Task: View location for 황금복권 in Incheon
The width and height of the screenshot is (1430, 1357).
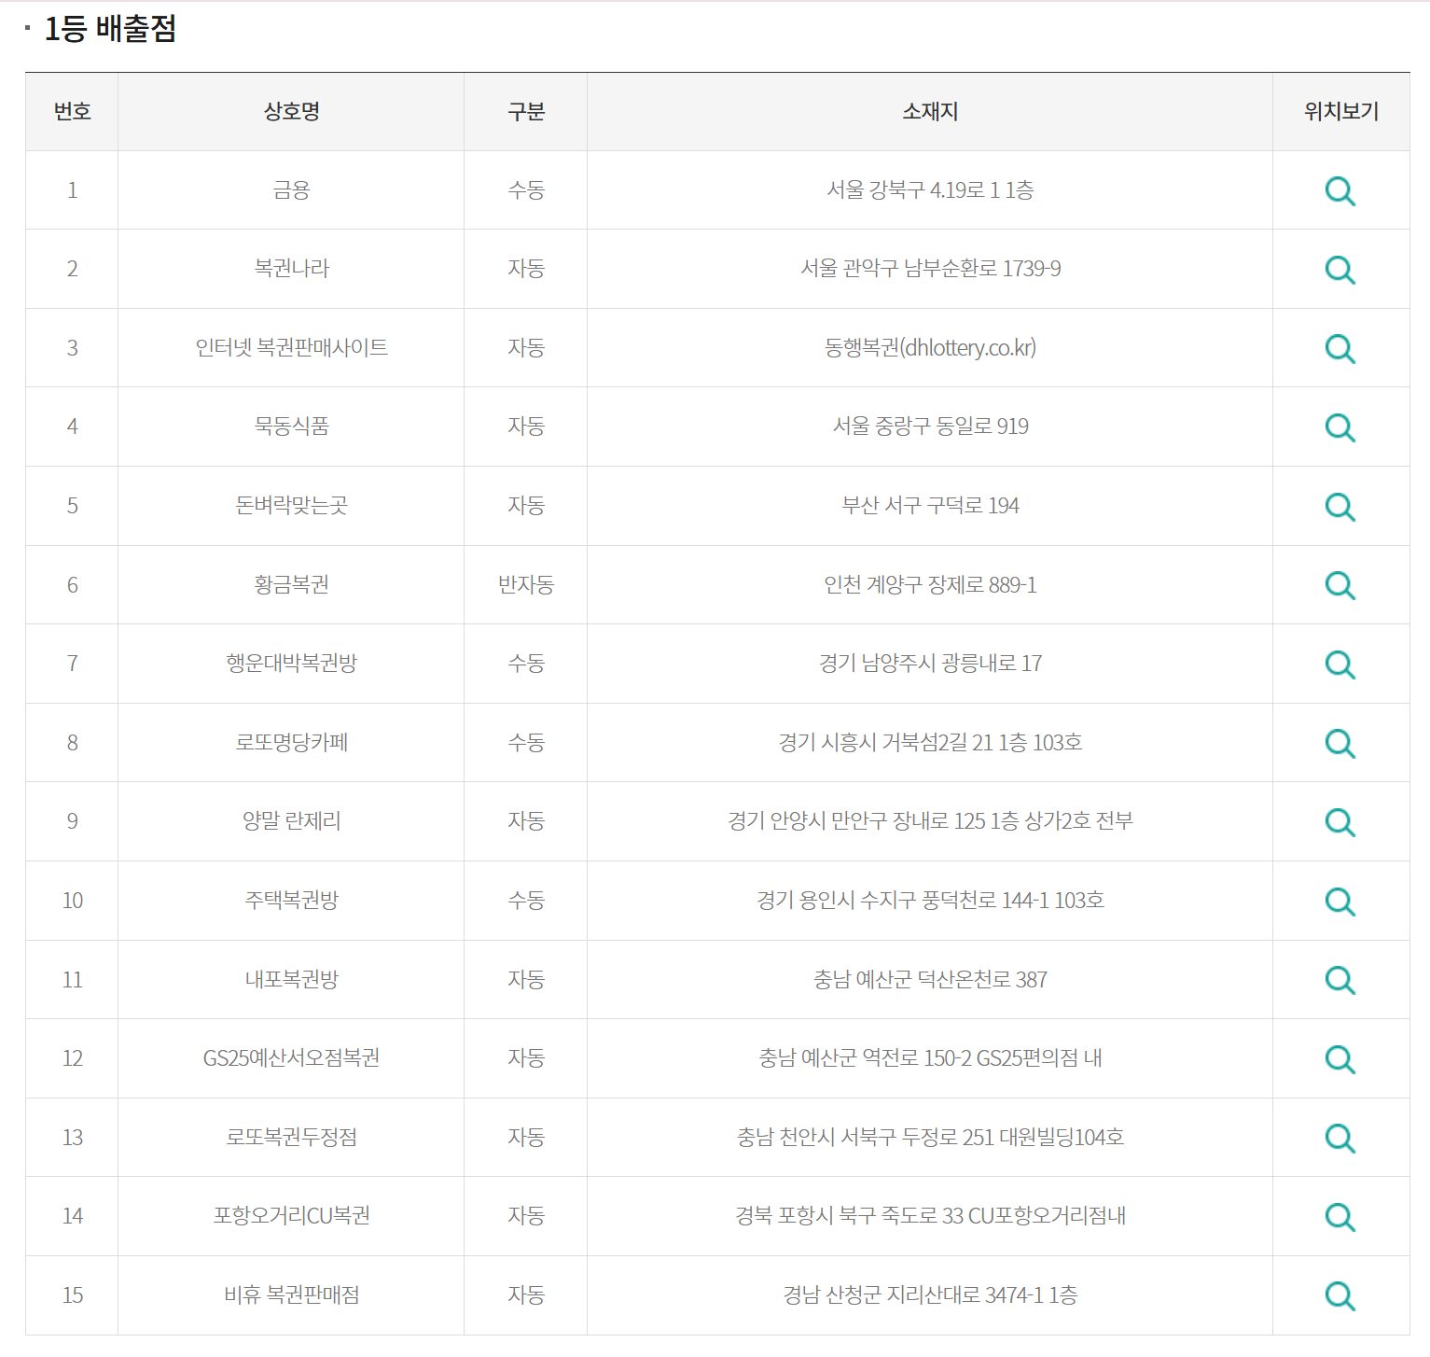Action: (x=1340, y=585)
